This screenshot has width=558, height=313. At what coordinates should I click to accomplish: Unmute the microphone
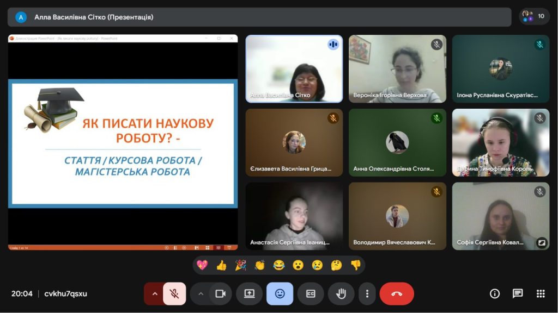pos(174,293)
